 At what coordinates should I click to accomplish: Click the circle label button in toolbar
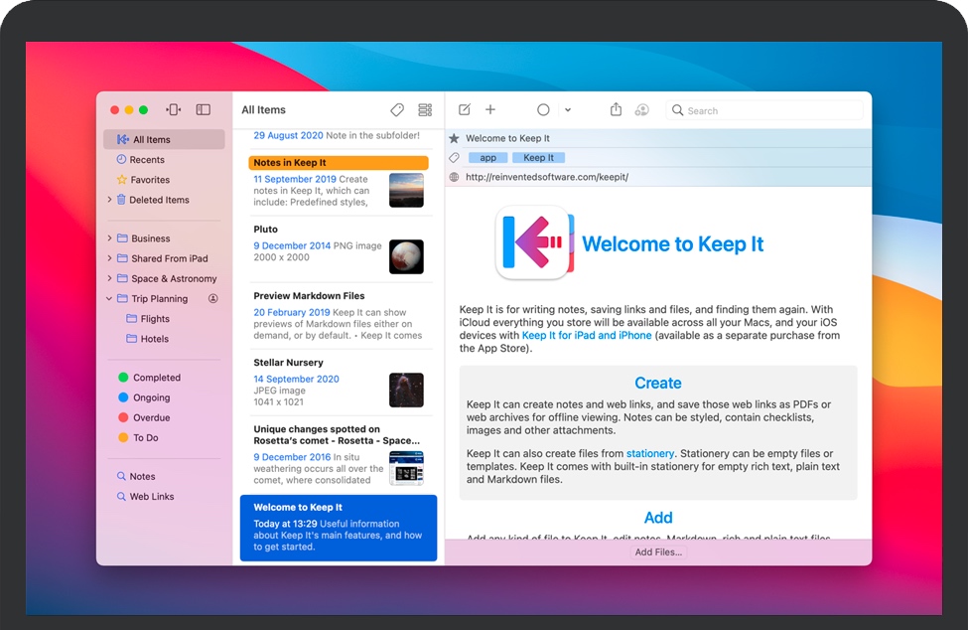[x=543, y=110]
